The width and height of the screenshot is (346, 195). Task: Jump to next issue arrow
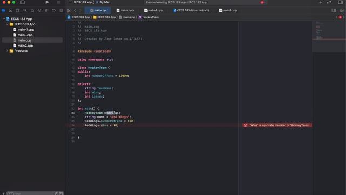pos(344,17)
